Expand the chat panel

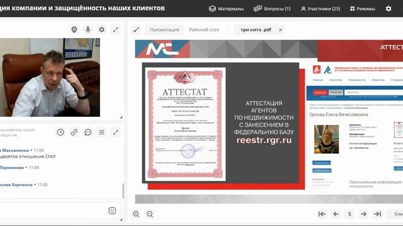click(116, 132)
